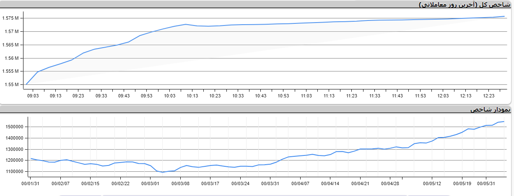The height and width of the screenshot is (196, 514).
Task: Click the 00/01/31 date label on lower chart
Action: [31, 183]
